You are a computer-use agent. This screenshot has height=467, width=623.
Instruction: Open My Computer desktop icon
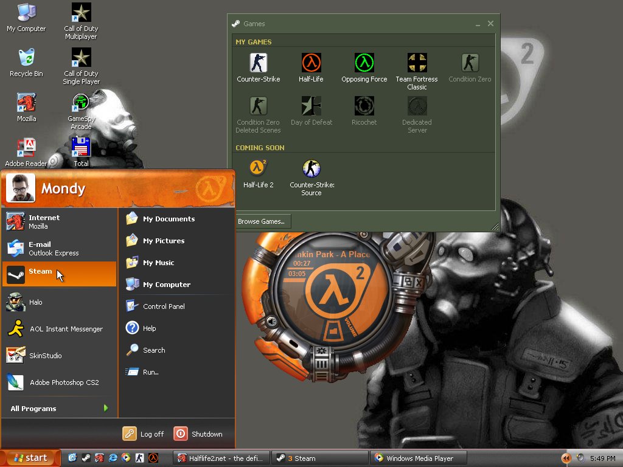point(26,18)
